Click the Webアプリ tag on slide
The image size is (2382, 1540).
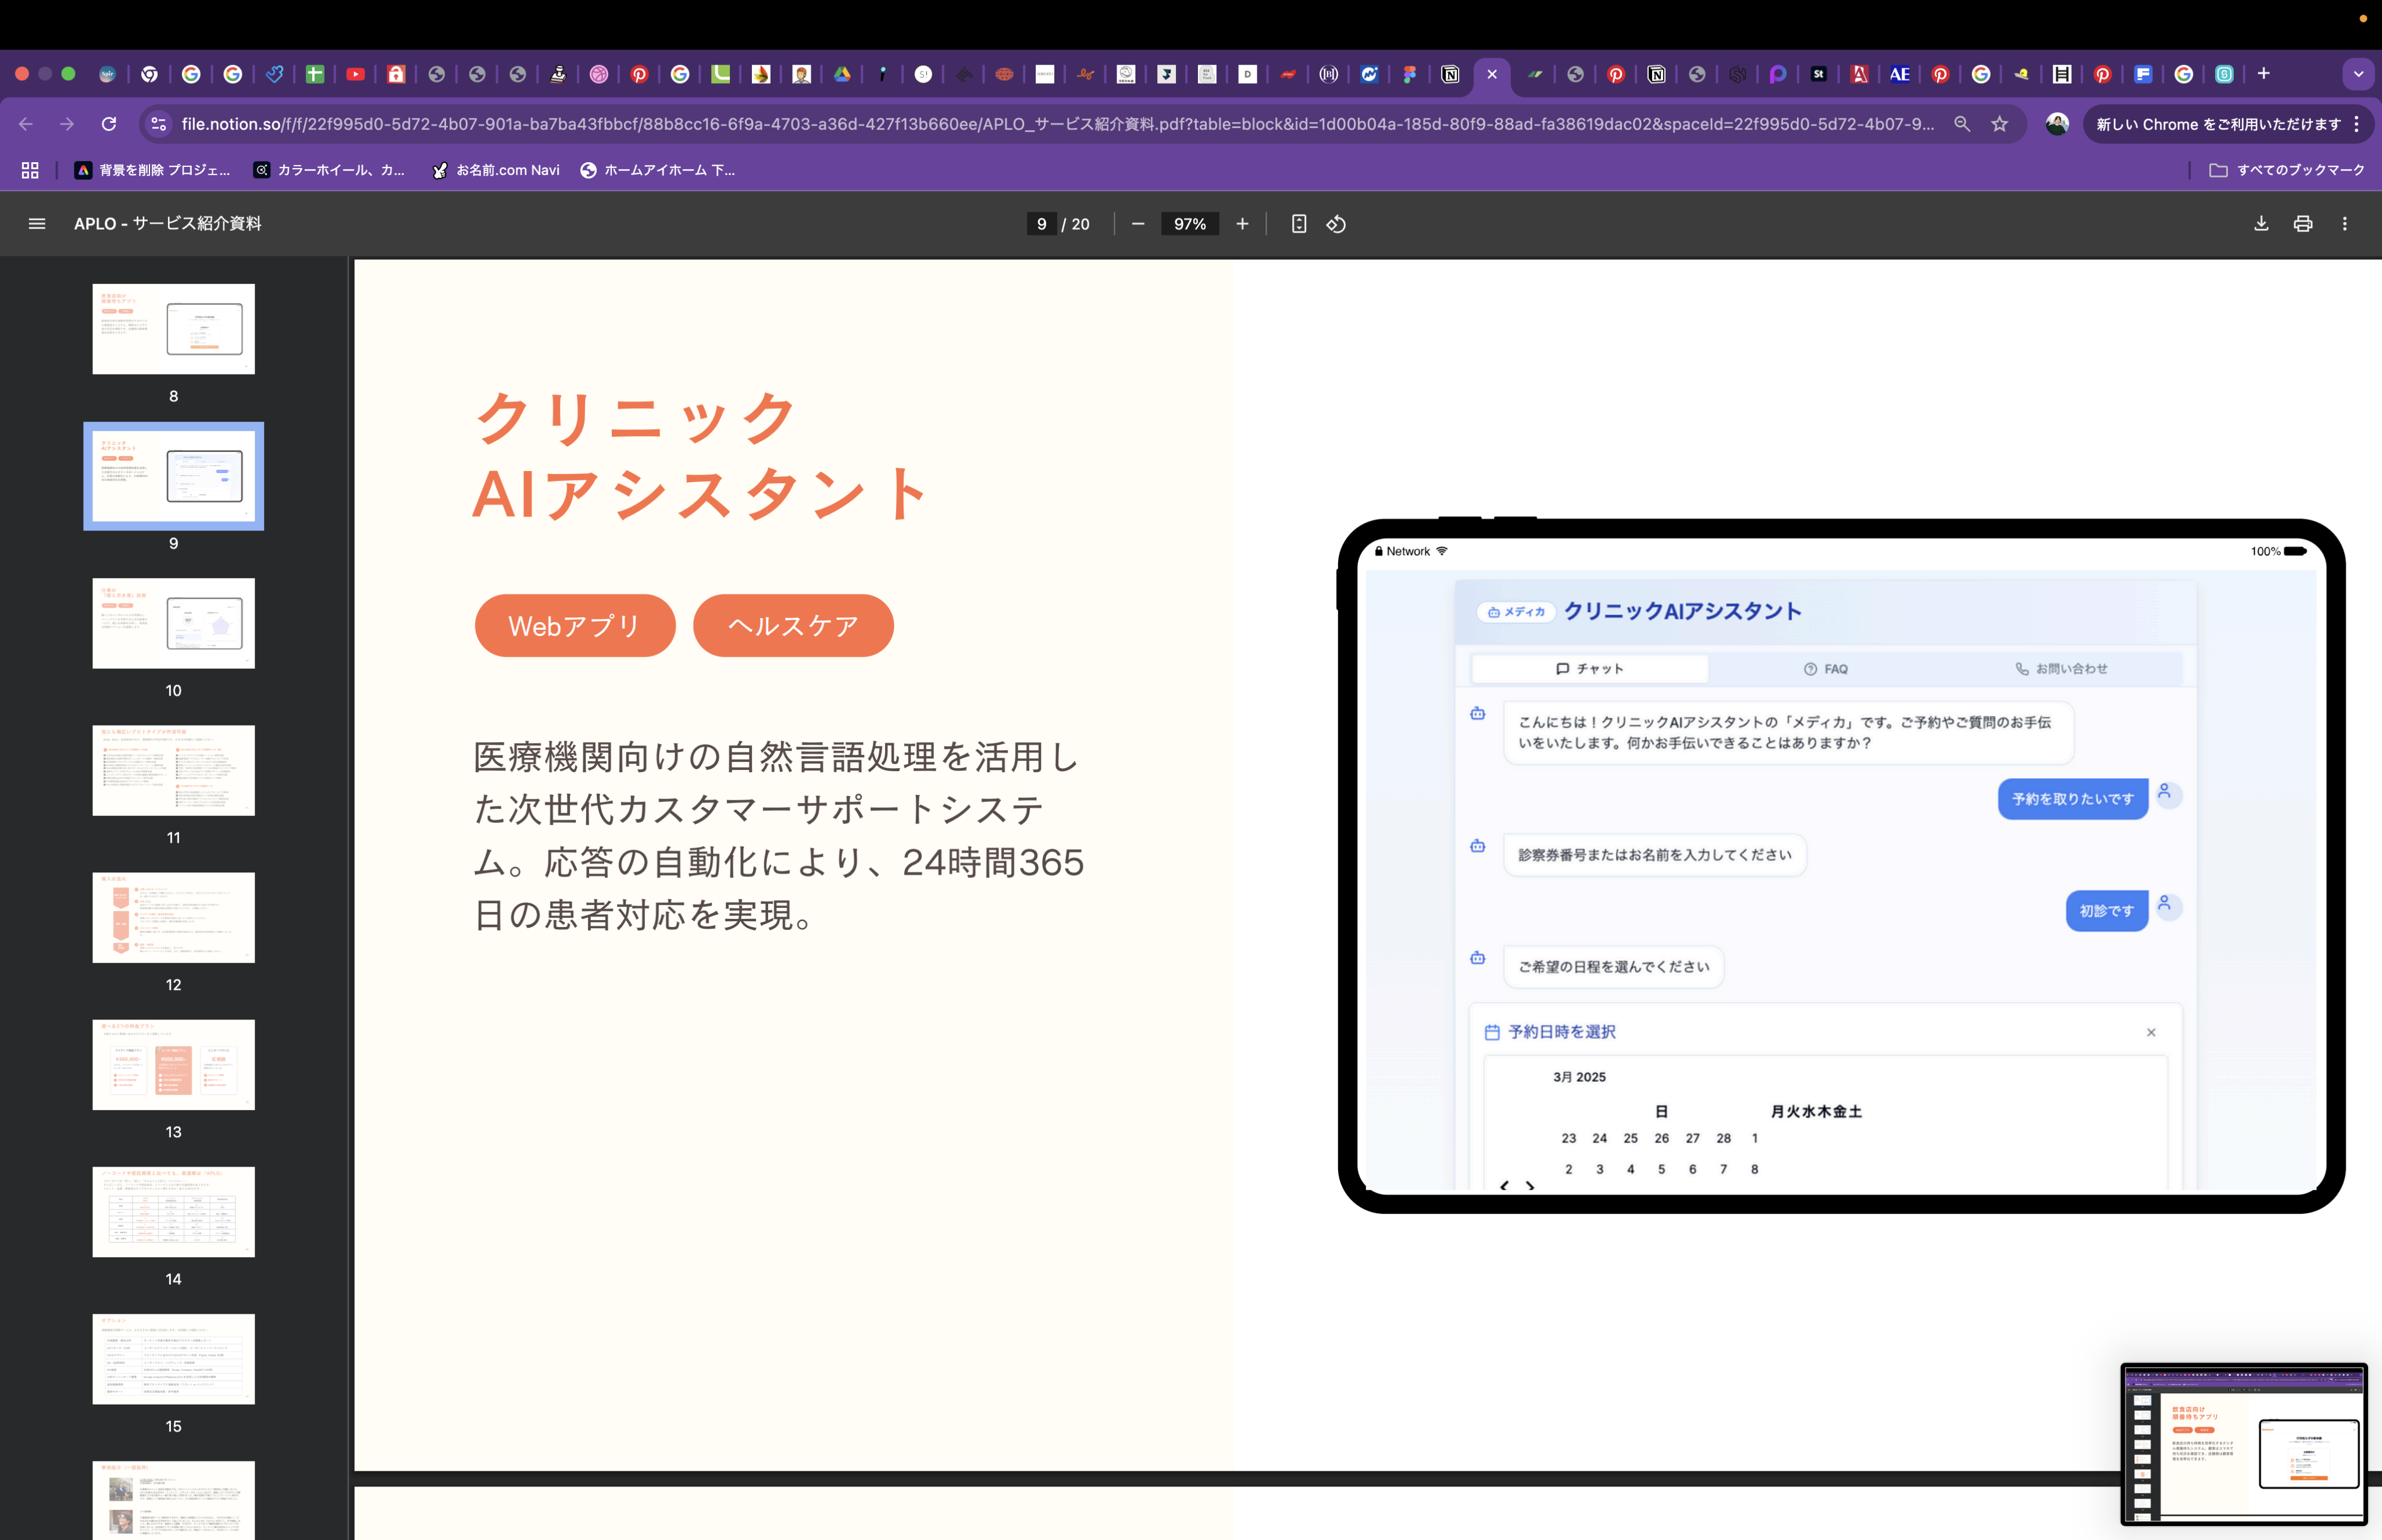click(575, 626)
